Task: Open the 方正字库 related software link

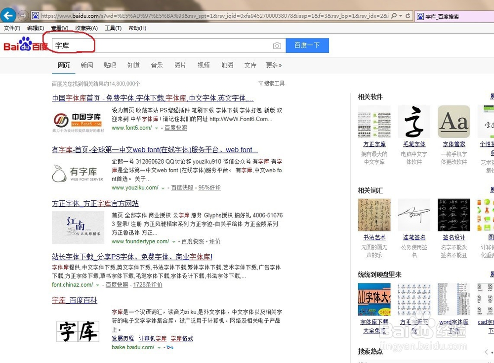Action: pos(374,144)
